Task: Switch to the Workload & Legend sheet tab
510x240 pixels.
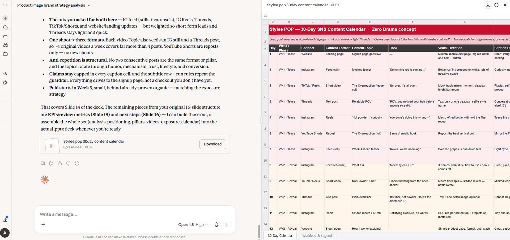Action: pyautogui.click(x=317, y=236)
